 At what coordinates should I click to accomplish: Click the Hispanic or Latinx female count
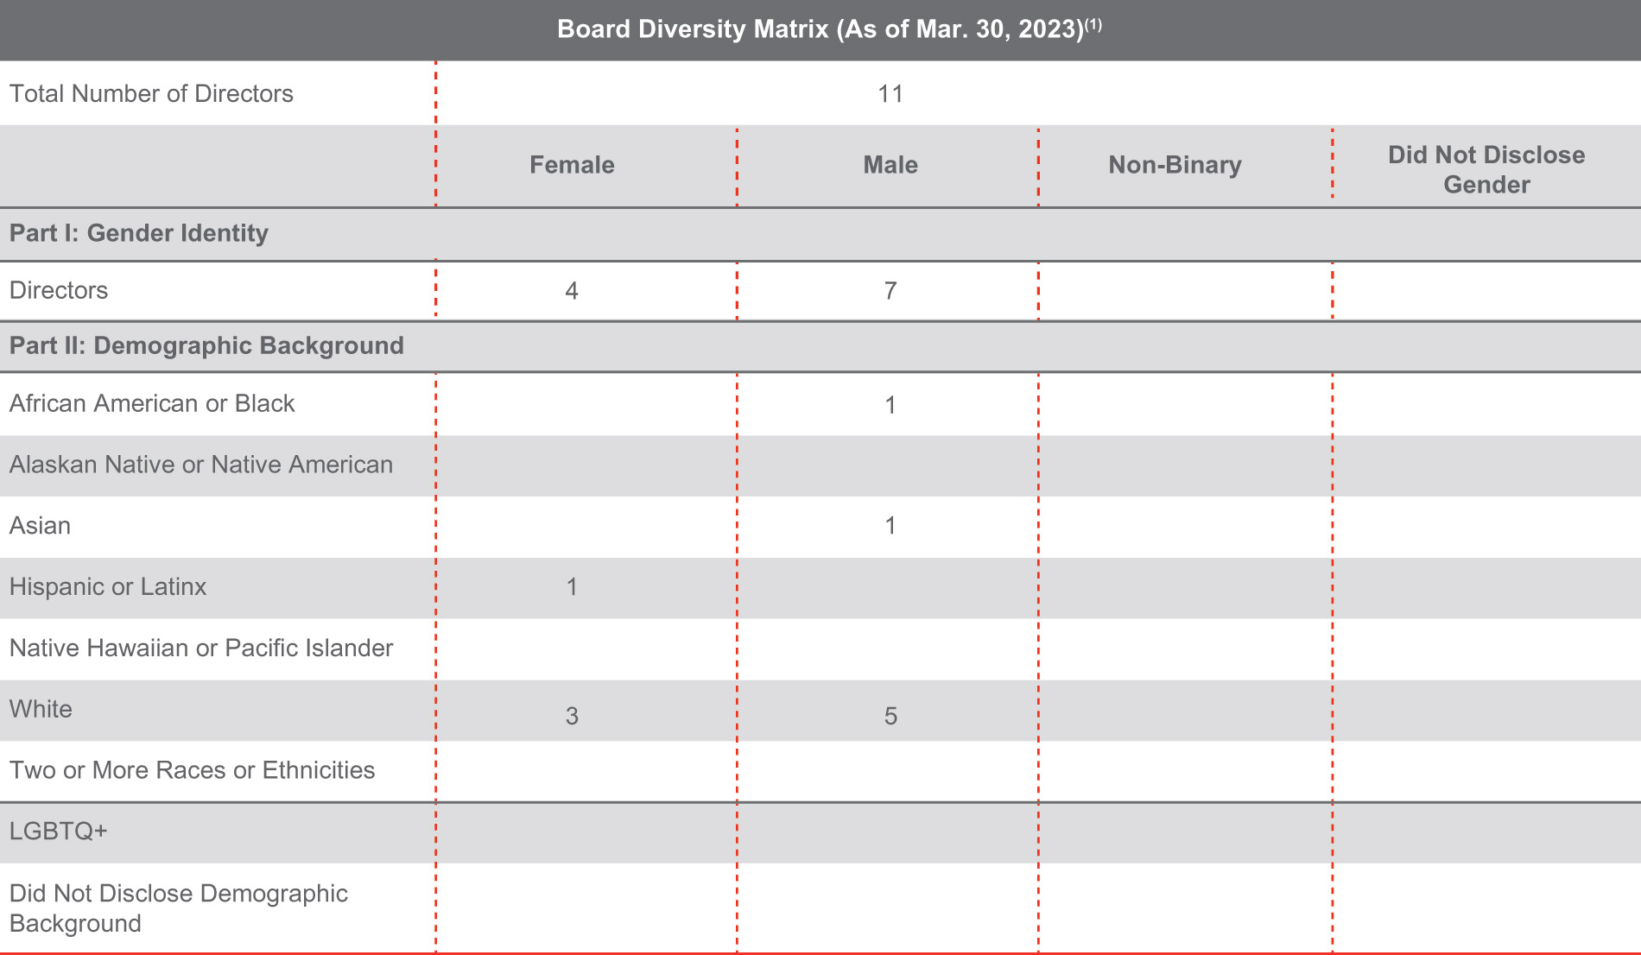572,587
